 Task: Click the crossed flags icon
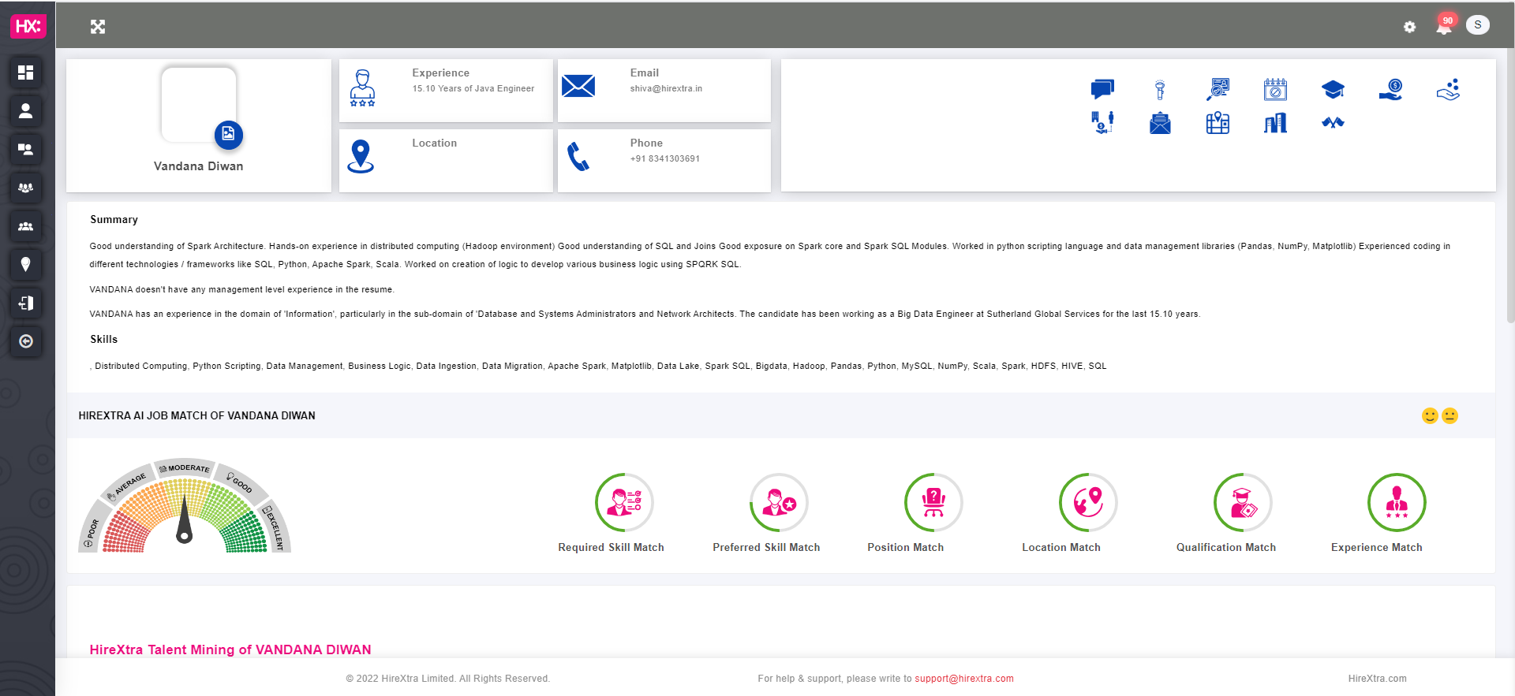click(1333, 122)
